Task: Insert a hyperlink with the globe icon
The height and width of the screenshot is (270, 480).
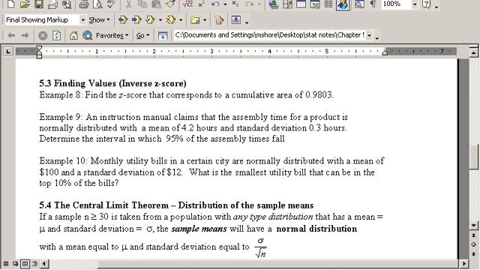Action: tap(273, 4)
